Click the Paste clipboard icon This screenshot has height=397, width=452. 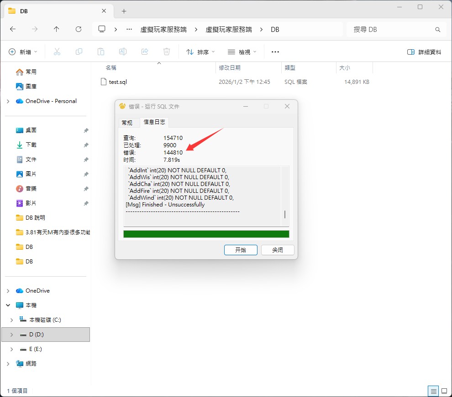[x=101, y=52]
